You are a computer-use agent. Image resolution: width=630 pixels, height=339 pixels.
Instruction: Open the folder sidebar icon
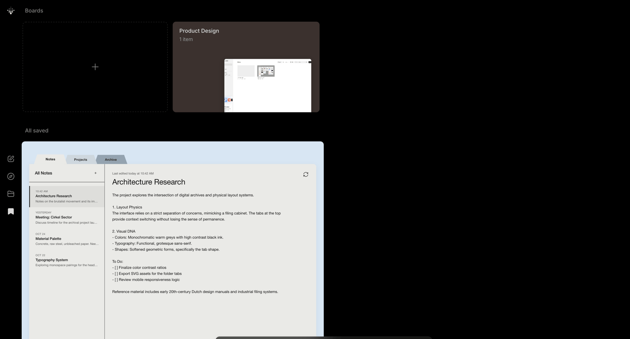(x=11, y=194)
